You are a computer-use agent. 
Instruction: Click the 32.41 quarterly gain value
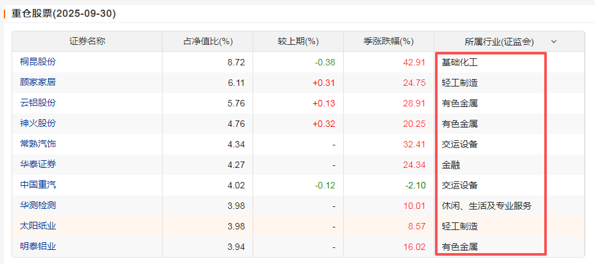coord(414,144)
